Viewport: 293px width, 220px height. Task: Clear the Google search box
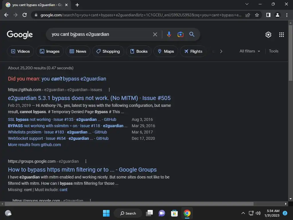tap(155, 34)
